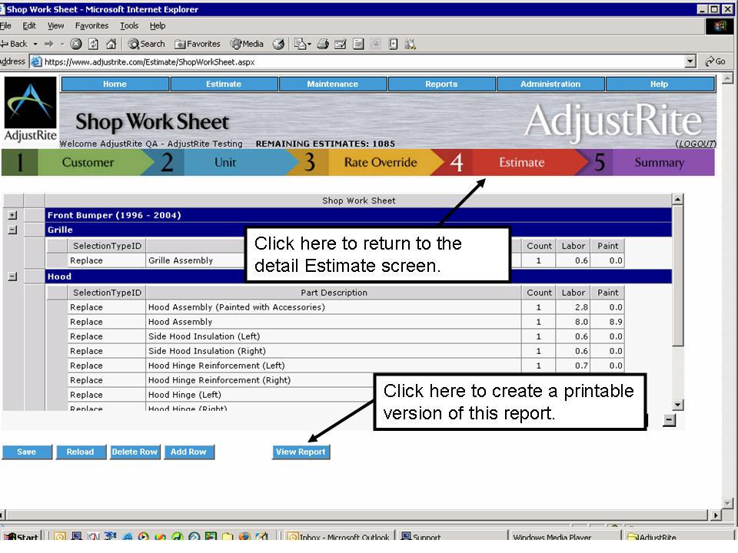Select the Hood Hinge Reinforcement (Right) row
This screenshot has height=553, width=738.
(334, 380)
